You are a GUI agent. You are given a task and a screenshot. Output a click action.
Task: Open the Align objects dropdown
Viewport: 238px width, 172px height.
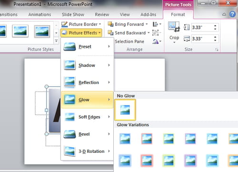tap(157, 24)
